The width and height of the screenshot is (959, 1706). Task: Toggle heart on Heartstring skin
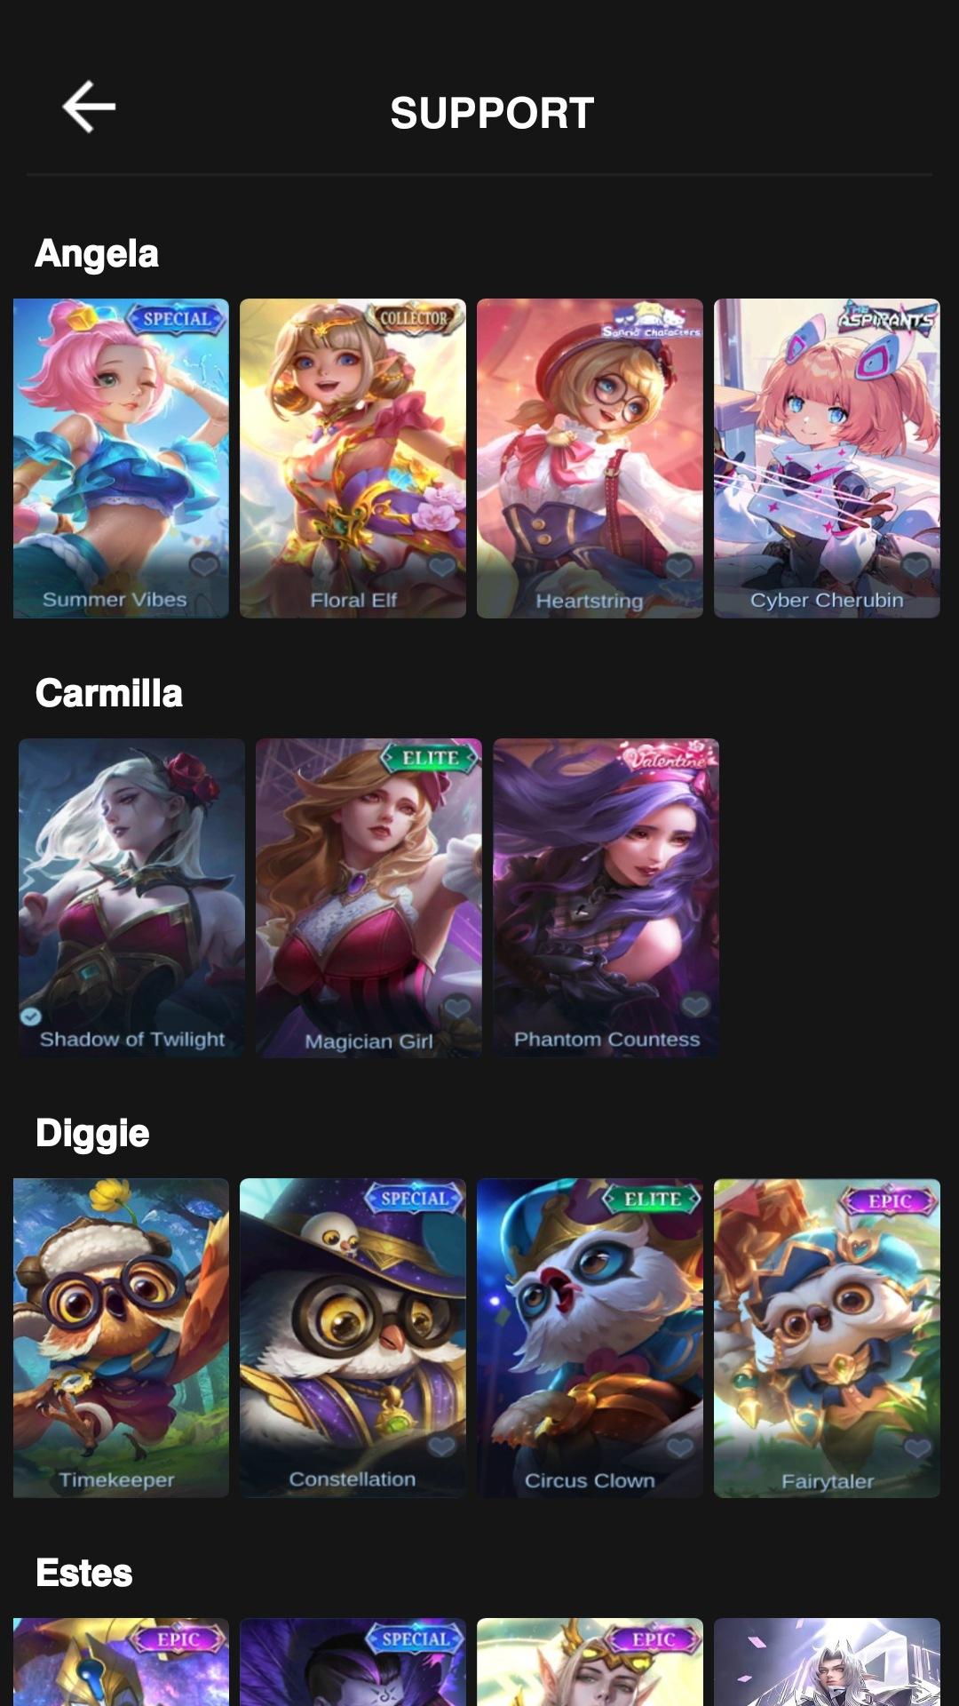(x=678, y=565)
